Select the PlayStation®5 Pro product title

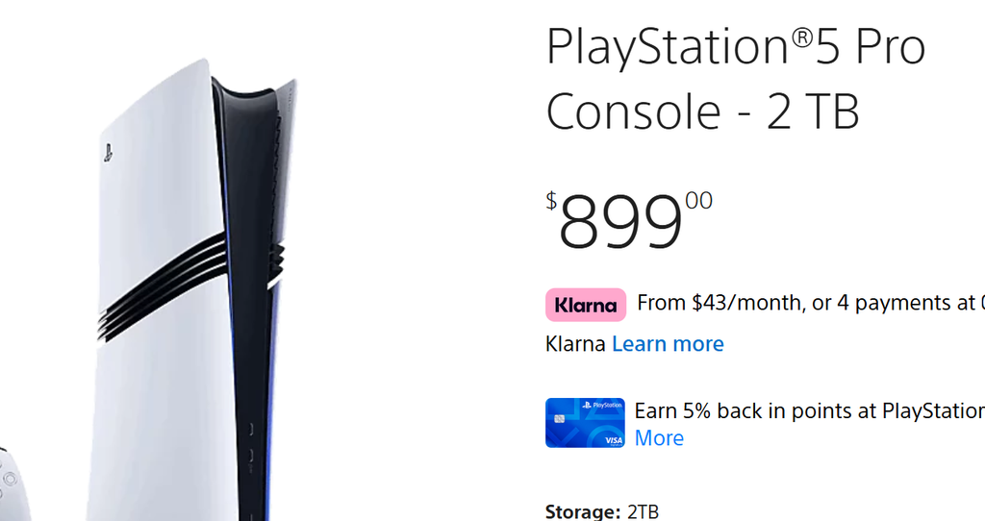point(736,47)
